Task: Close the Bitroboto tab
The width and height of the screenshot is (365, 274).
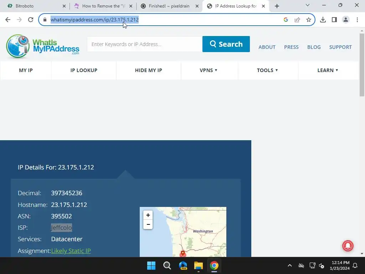Action: (x=64, y=6)
